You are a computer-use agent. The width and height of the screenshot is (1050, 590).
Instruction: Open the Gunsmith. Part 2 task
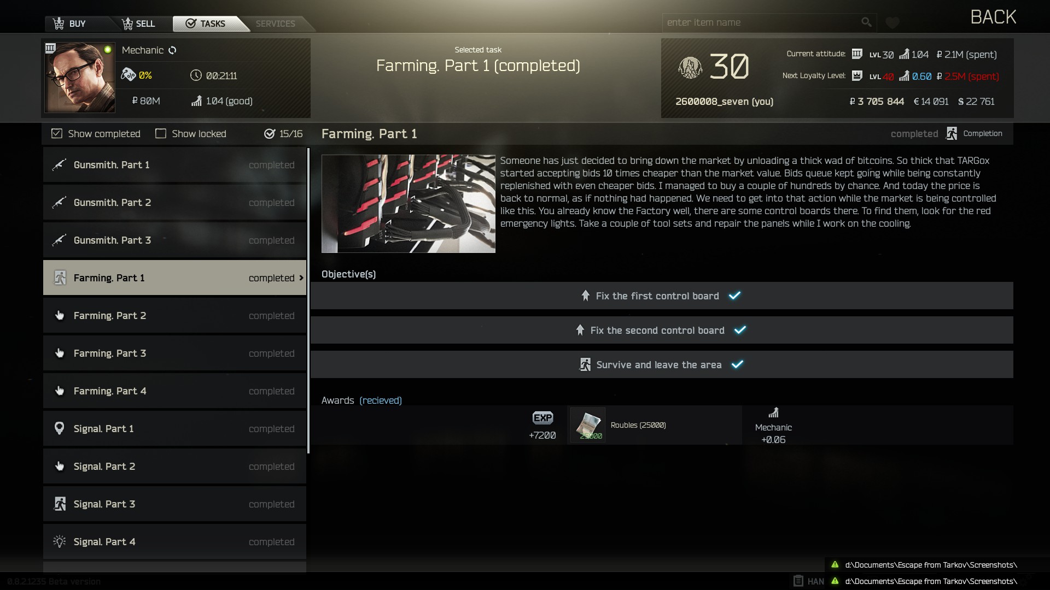point(174,203)
